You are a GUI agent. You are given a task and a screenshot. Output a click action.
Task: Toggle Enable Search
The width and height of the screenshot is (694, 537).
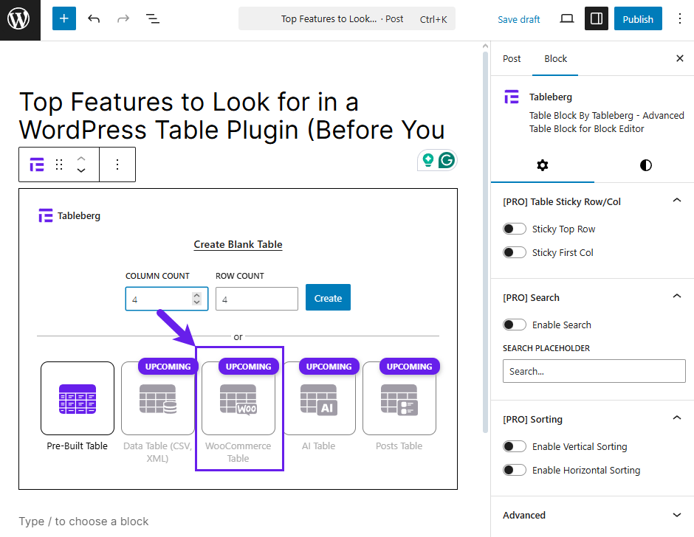pos(515,325)
